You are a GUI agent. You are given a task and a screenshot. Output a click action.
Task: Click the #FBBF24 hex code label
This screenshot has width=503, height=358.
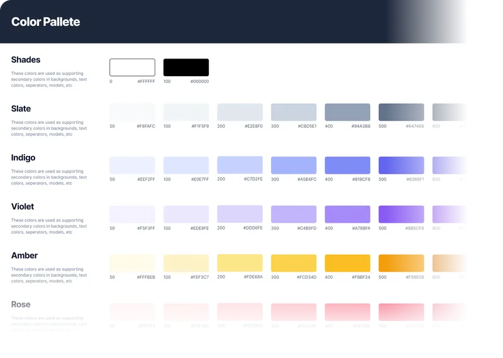[x=361, y=277]
